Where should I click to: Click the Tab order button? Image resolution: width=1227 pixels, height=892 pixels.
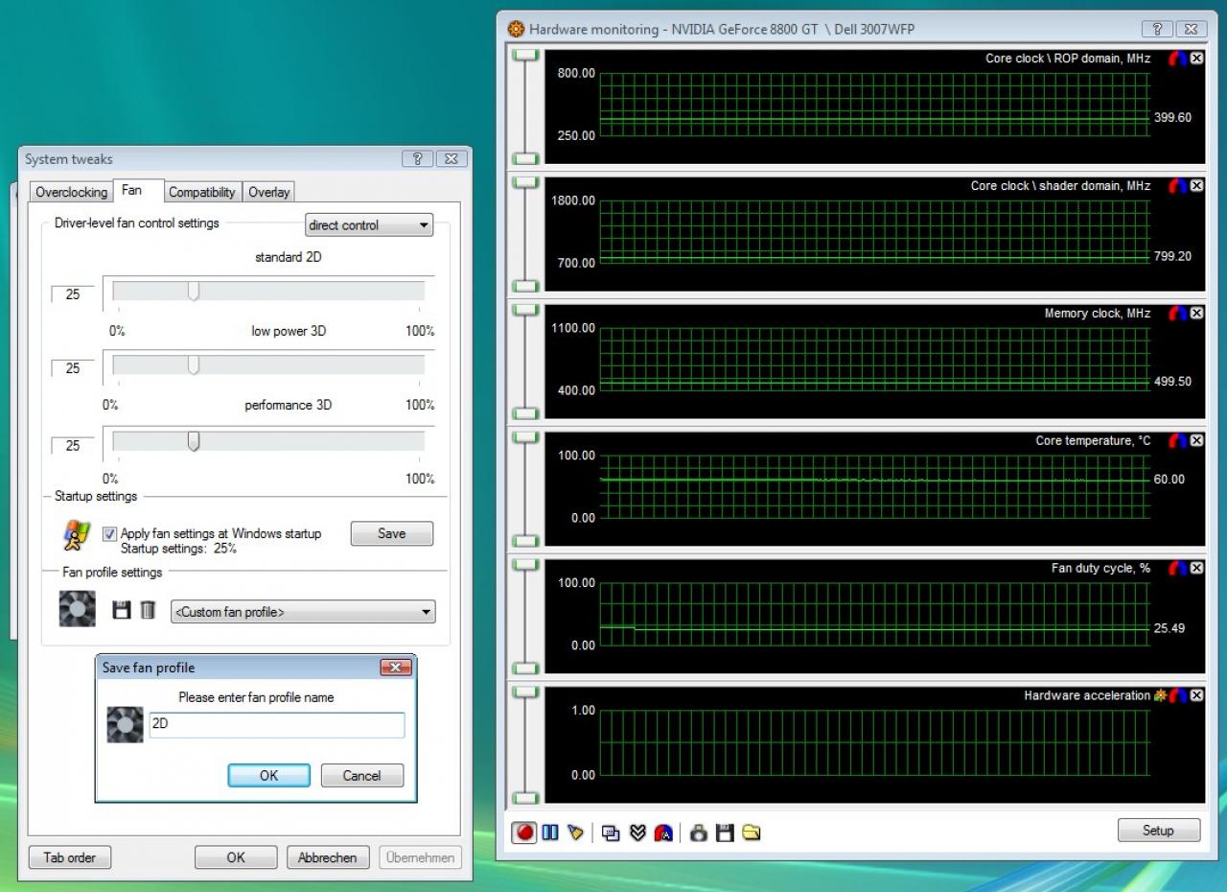coord(70,857)
